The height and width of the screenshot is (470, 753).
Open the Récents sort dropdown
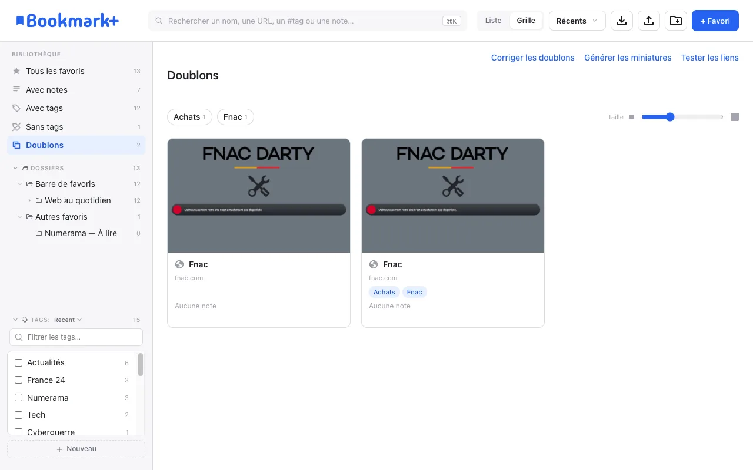click(577, 21)
